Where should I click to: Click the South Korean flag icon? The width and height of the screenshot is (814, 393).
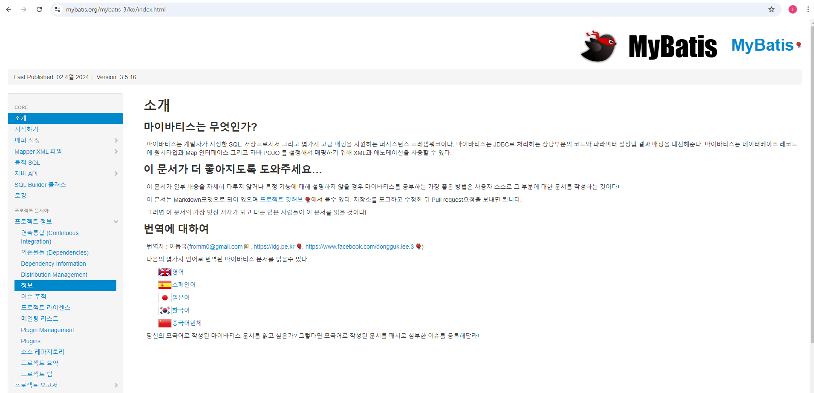pyautogui.click(x=165, y=310)
